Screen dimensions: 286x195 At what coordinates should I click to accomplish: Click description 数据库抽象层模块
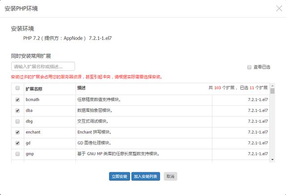95,111
